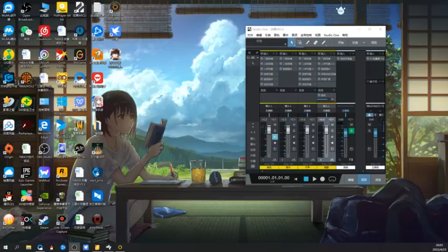Open channel 1 editor wave icon
Viewport: 448px width, 252px height.
pyautogui.click(x=274, y=160)
